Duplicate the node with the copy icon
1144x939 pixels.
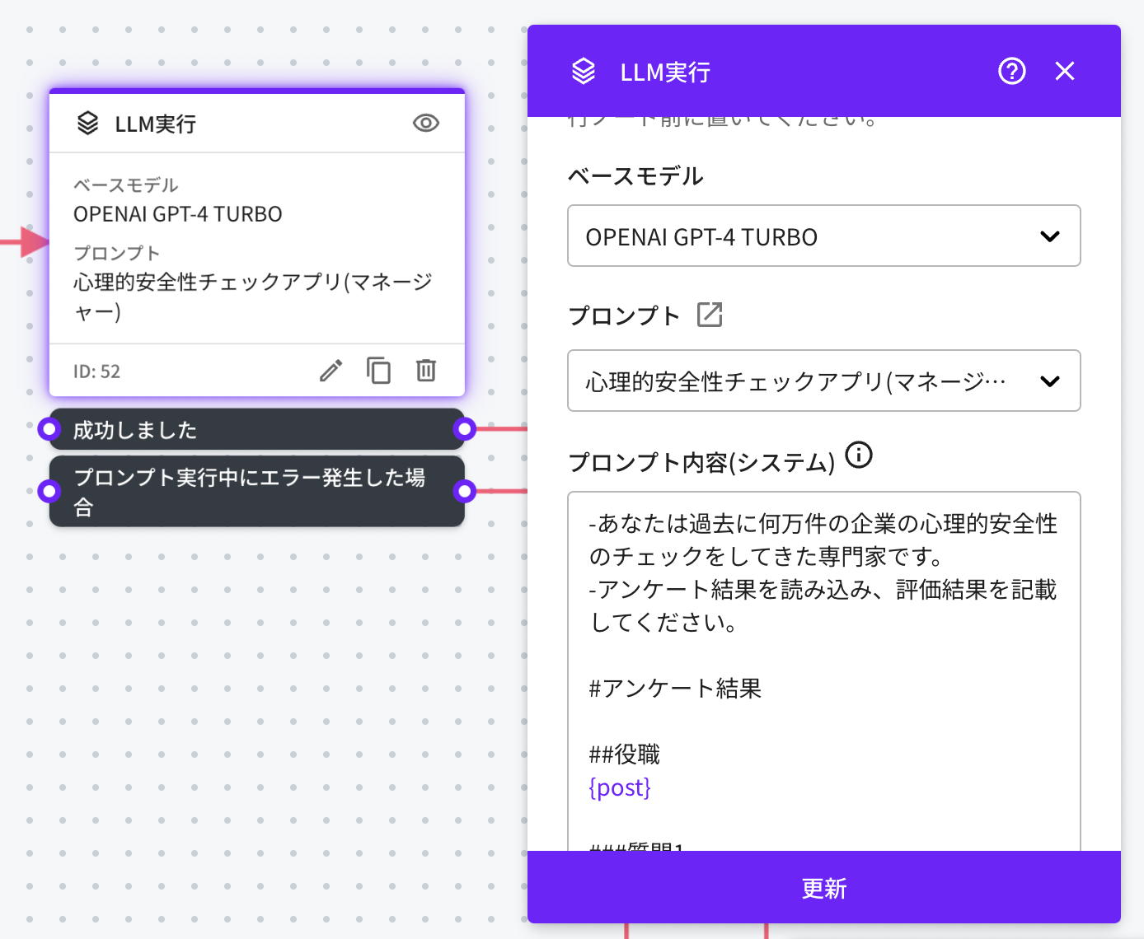[x=378, y=371]
